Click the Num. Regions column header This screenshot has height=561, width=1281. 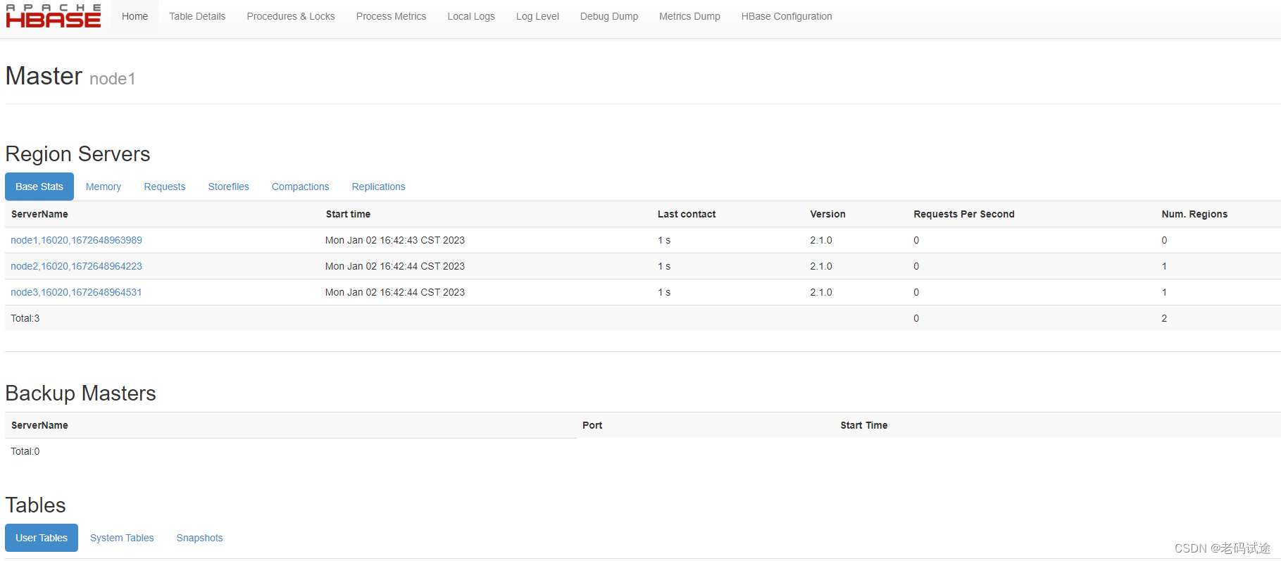pyautogui.click(x=1194, y=214)
